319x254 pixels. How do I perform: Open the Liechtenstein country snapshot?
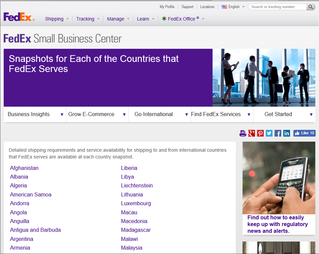[x=137, y=185]
